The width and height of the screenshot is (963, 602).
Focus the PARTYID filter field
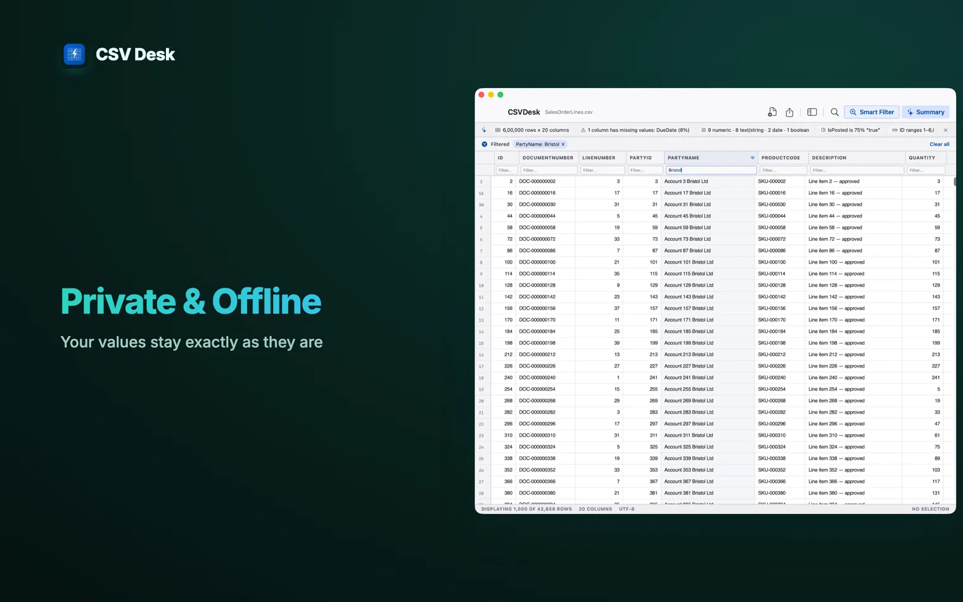click(645, 170)
